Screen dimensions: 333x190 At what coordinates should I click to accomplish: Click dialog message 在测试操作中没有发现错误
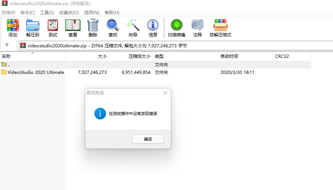click(x=133, y=114)
